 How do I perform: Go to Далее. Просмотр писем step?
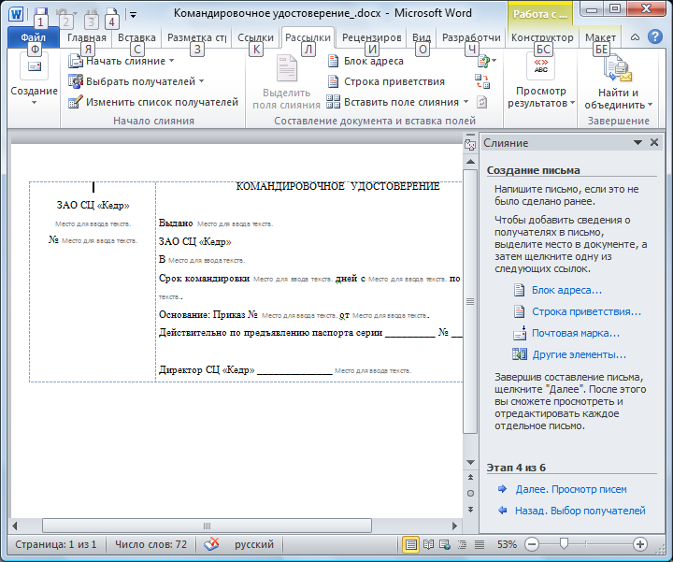571,489
